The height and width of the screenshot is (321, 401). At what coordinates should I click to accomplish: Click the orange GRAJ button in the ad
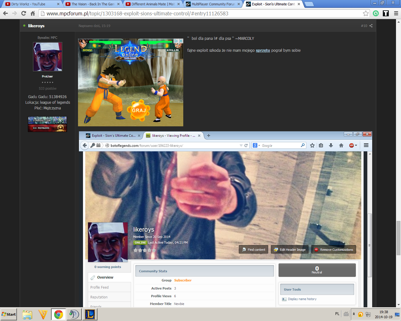139,110
